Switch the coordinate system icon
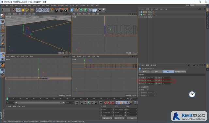The image size is (209, 123). pyautogui.click(x=51, y=9)
